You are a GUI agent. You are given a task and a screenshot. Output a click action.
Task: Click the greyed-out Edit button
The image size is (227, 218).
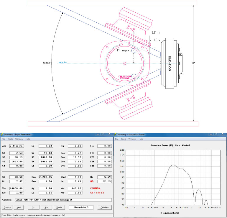tap(33, 207)
